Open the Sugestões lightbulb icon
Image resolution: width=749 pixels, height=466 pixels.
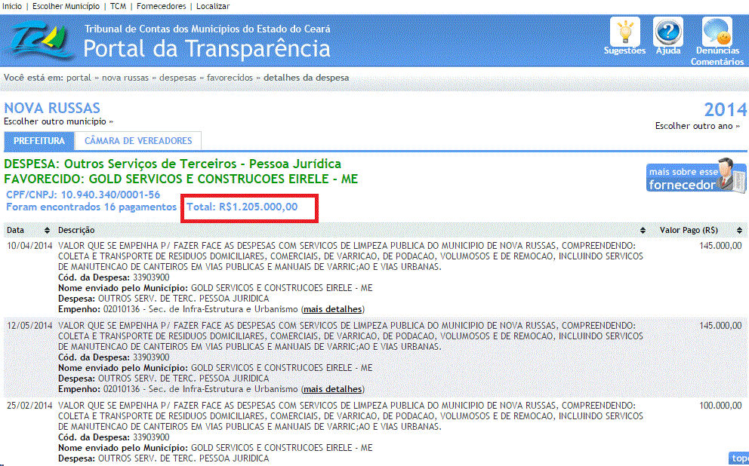(625, 32)
